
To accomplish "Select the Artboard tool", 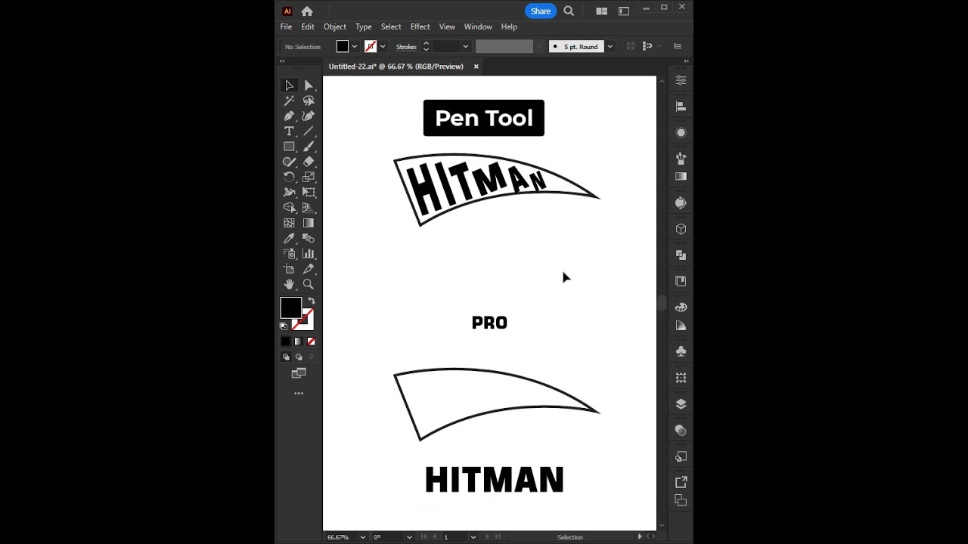I will [289, 269].
